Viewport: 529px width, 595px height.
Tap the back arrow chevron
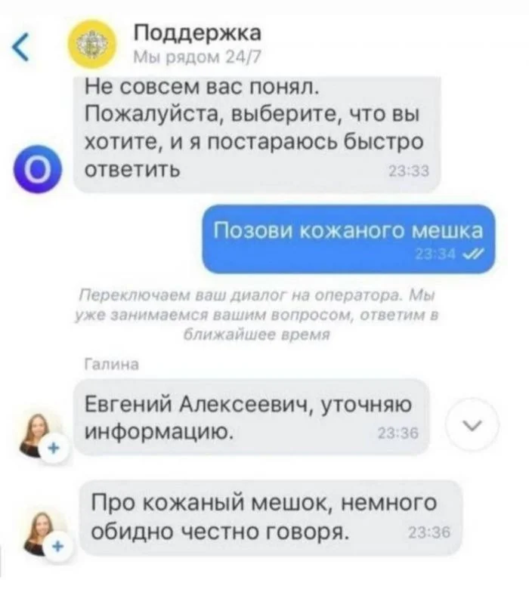click(21, 47)
